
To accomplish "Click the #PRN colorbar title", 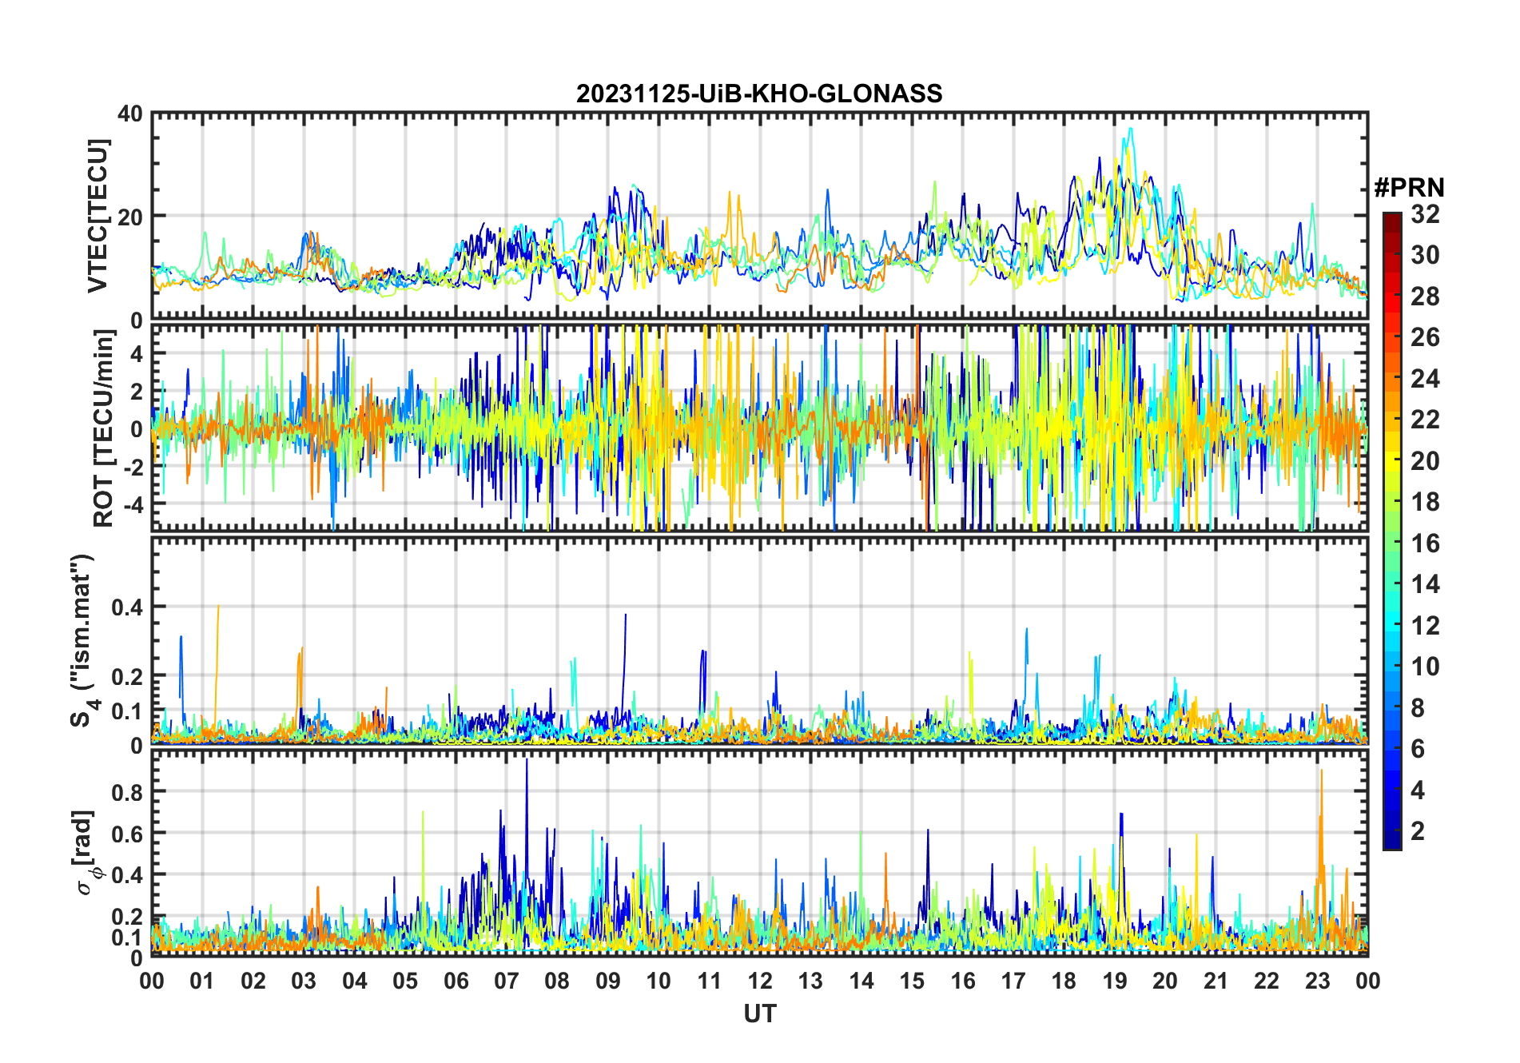I will 1409,188.
